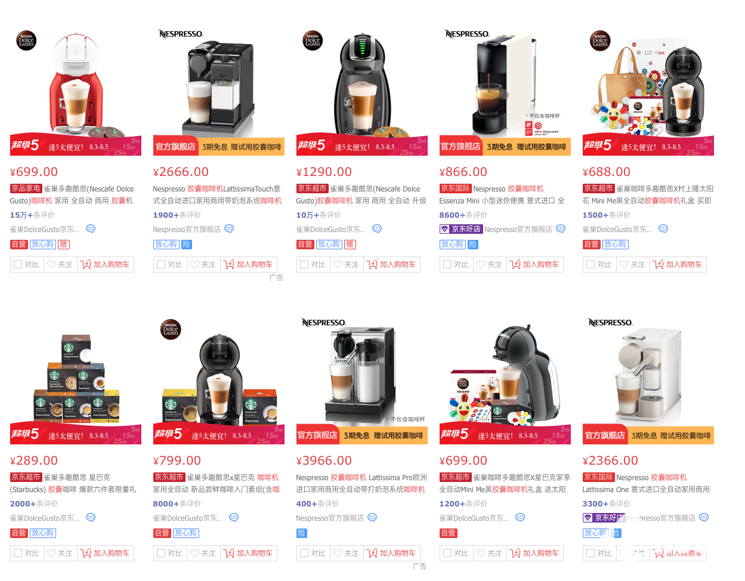Click the 京东好店 badge icon on the ¥866.00 item
Image resolution: width=745 pixels, height=581 pixels.
click(x=444, y=229)
